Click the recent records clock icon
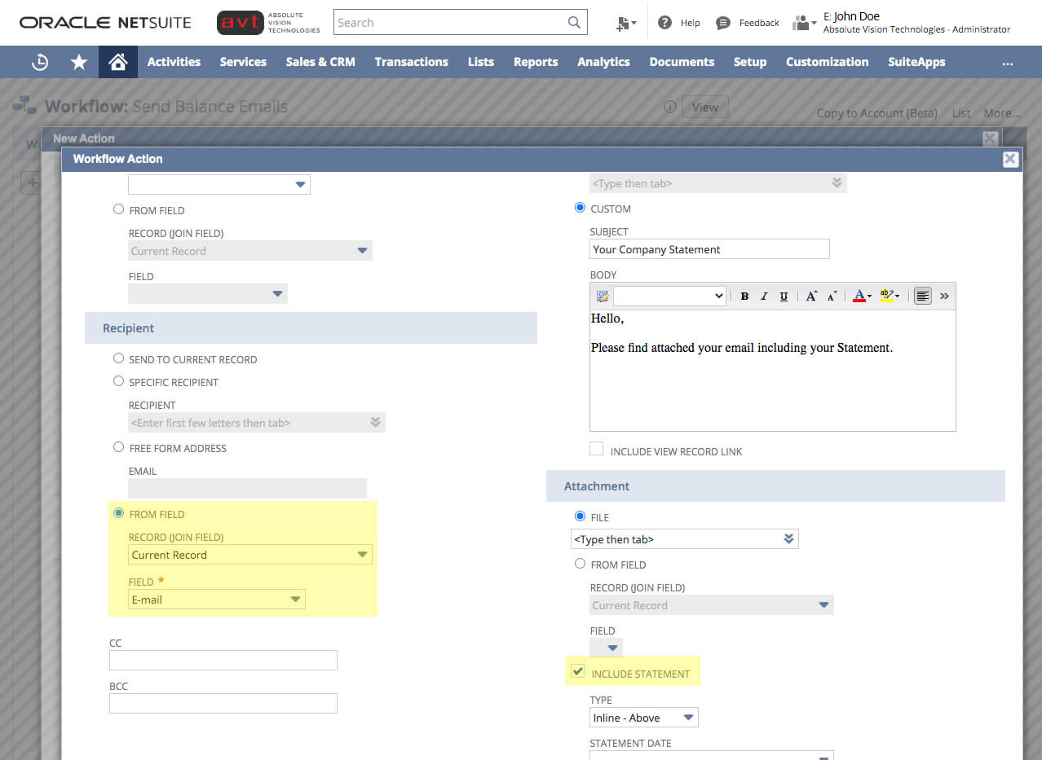The height and width of the screenshot is (760, 1042). coord(39,62)
